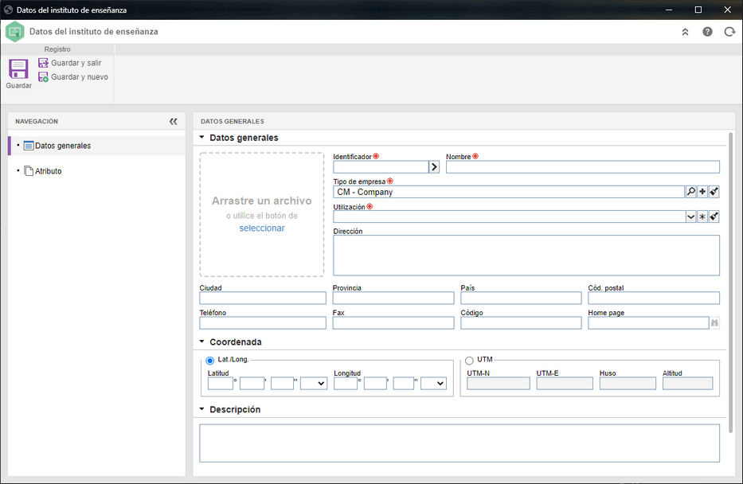This screenshot has width=743, height=484.
Task: Focus the País input field
Action: click(521, 298)
